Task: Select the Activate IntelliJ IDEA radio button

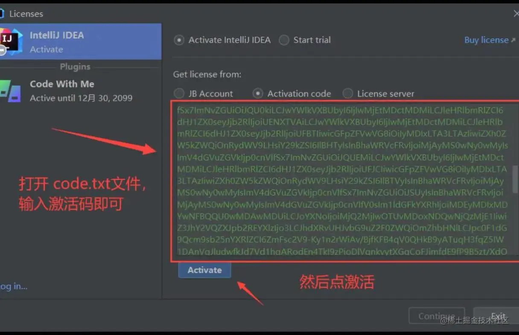Action: point(179,40)
